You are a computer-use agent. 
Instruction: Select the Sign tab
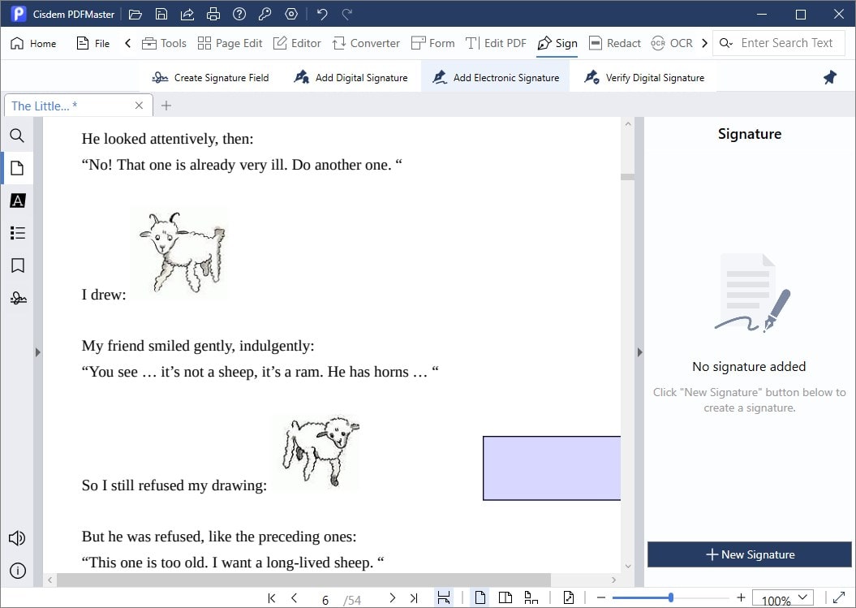pos(557,43)
